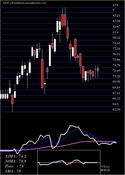Select the 63.59 price axis label
Screen dimensions: 125x175
pos(116,109)
